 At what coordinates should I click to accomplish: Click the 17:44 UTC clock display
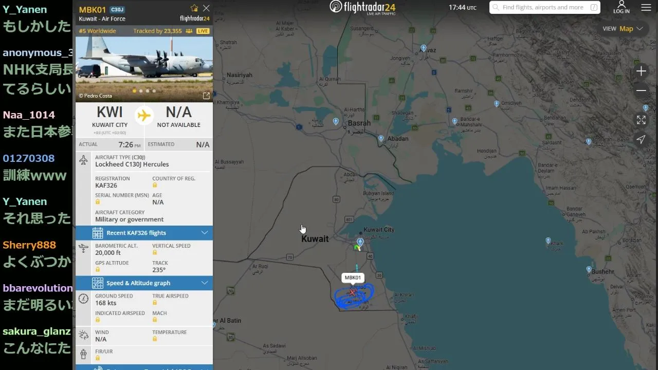(x=463, y=8)
